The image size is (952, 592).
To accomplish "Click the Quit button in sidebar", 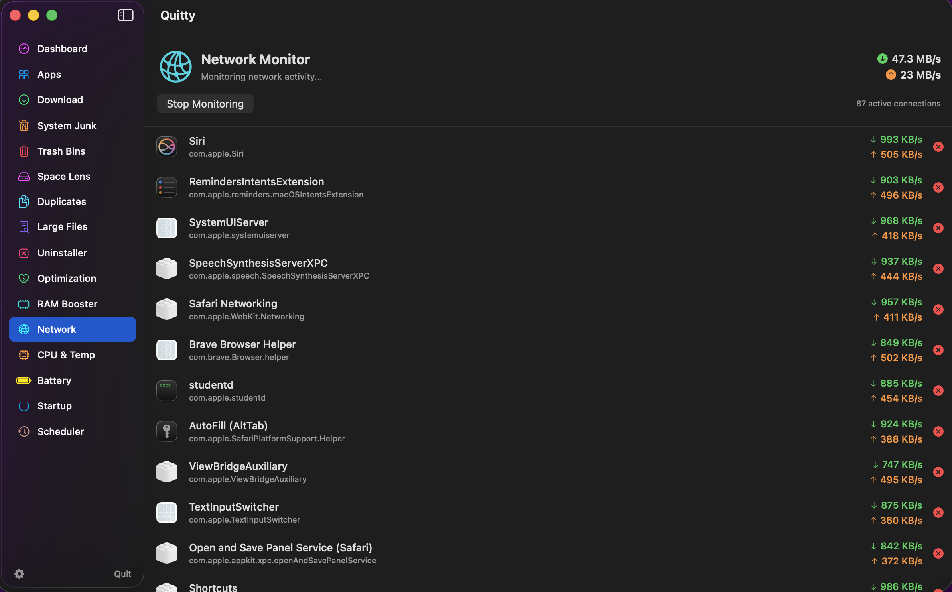I will point(122,574).
